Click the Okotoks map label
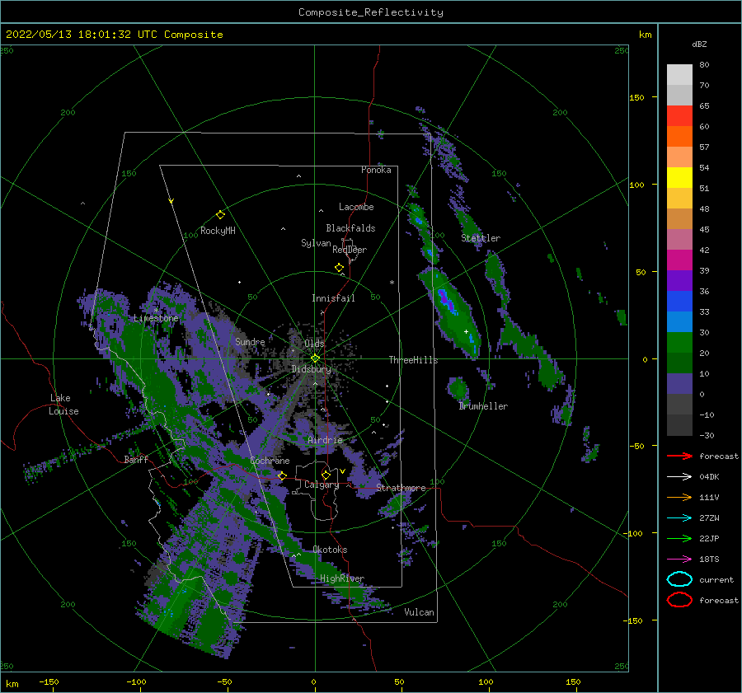The height and width of the screenshot is (693, 742). [330, 550]
